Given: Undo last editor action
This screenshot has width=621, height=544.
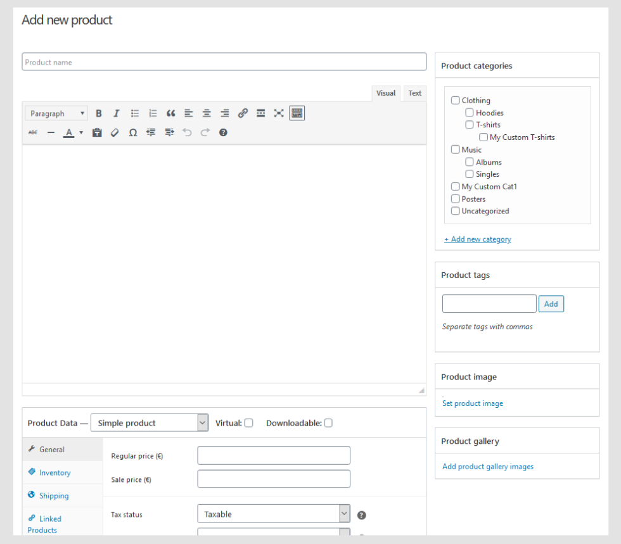Looking at the screenshot, I should point(187,132).
